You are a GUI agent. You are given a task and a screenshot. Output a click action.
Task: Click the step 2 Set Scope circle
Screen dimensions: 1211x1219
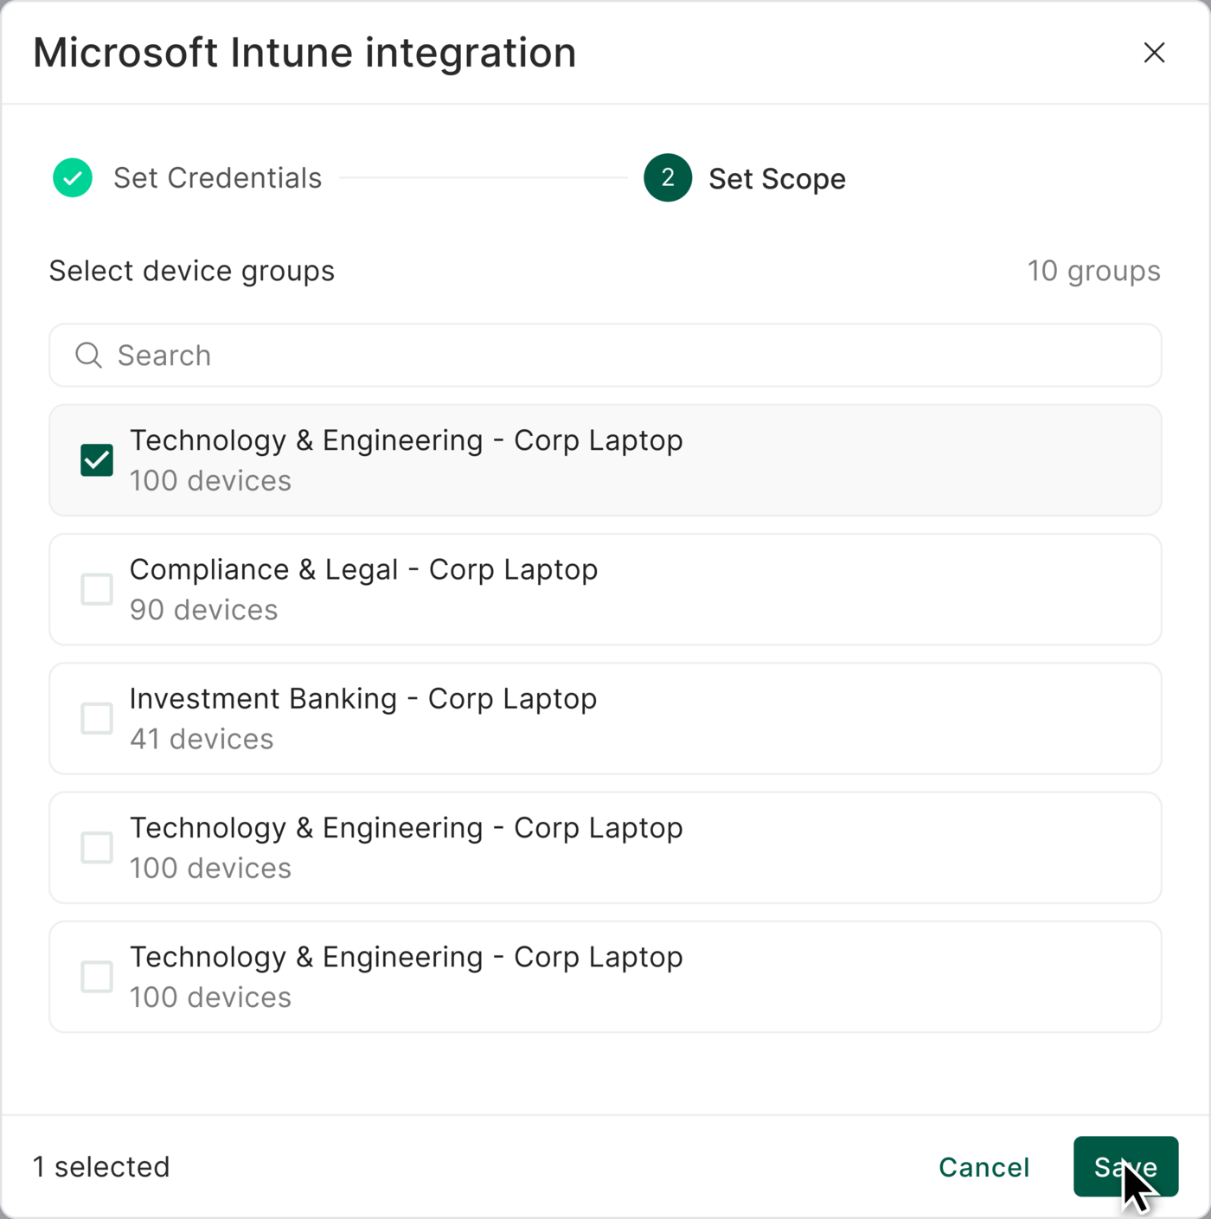tap(668, 178)
